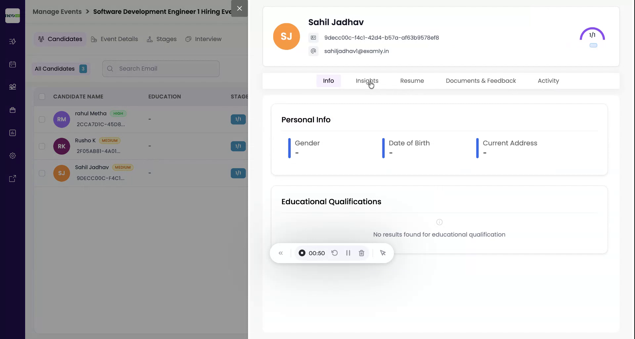Open the candidates people icon in sidebar
The width and height of the screenshot is (635, 339).
tap(12, 87)
